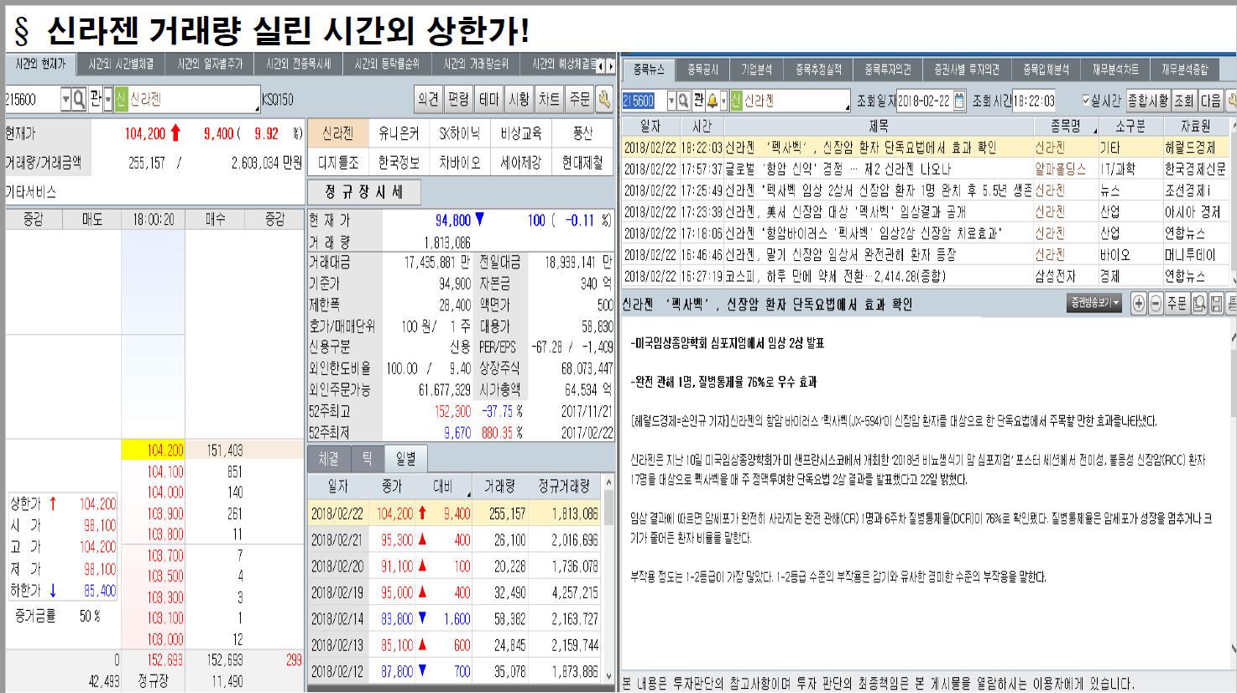Open the 증권방송보기 dropdown

click(x=1095, y=303)
